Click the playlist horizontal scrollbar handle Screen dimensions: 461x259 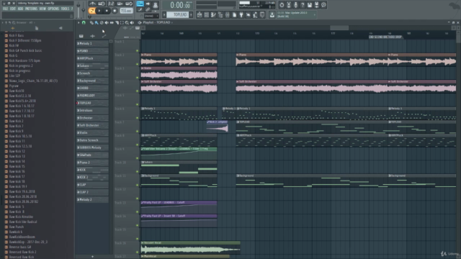(x=339, y=28)
